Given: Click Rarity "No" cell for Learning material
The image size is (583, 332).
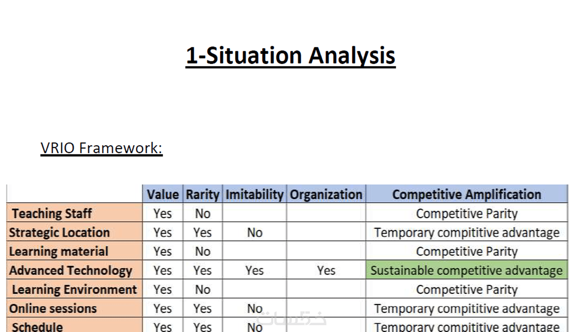Looking at the screenshot, I should point(202,252).
